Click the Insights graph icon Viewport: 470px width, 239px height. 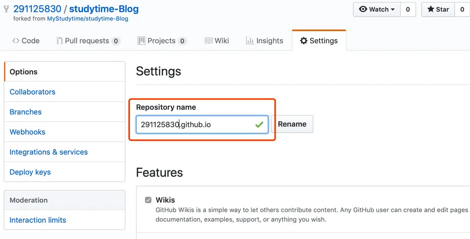(x=250, y=41)
